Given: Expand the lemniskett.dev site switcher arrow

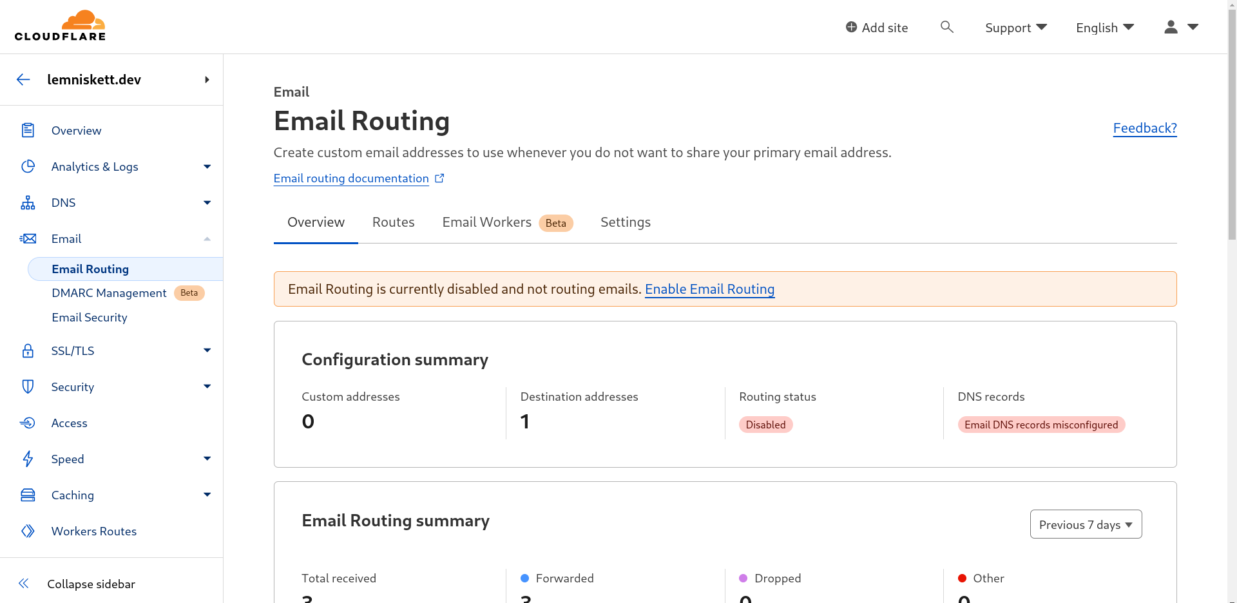Looking at the screenshot, I should coord(207,80).
